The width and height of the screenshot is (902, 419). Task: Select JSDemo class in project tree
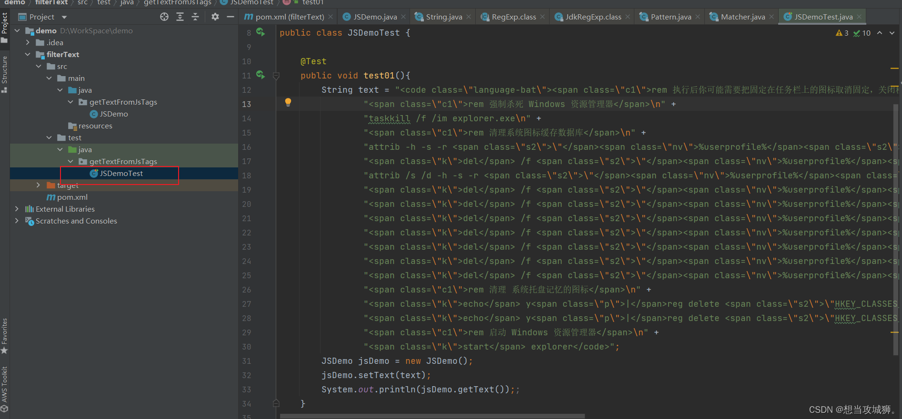[x=114, y=114]
